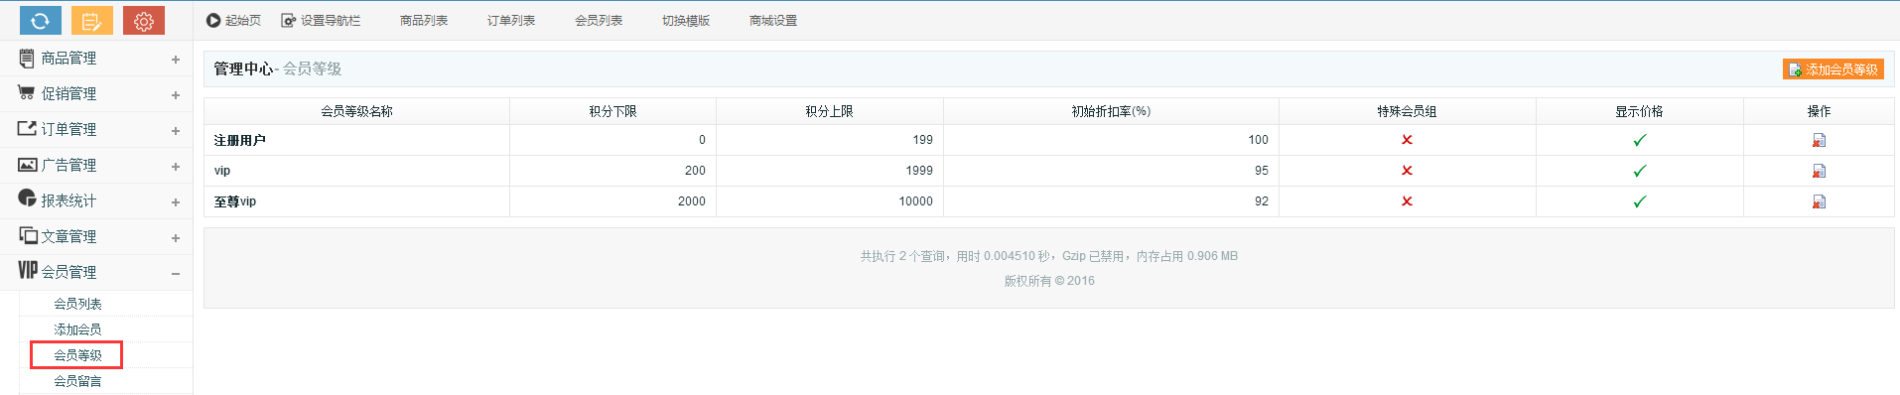Click the 订单管理 sidebar menu label
The height and width of the screenshot is (395, 1900).
point(68,130)
